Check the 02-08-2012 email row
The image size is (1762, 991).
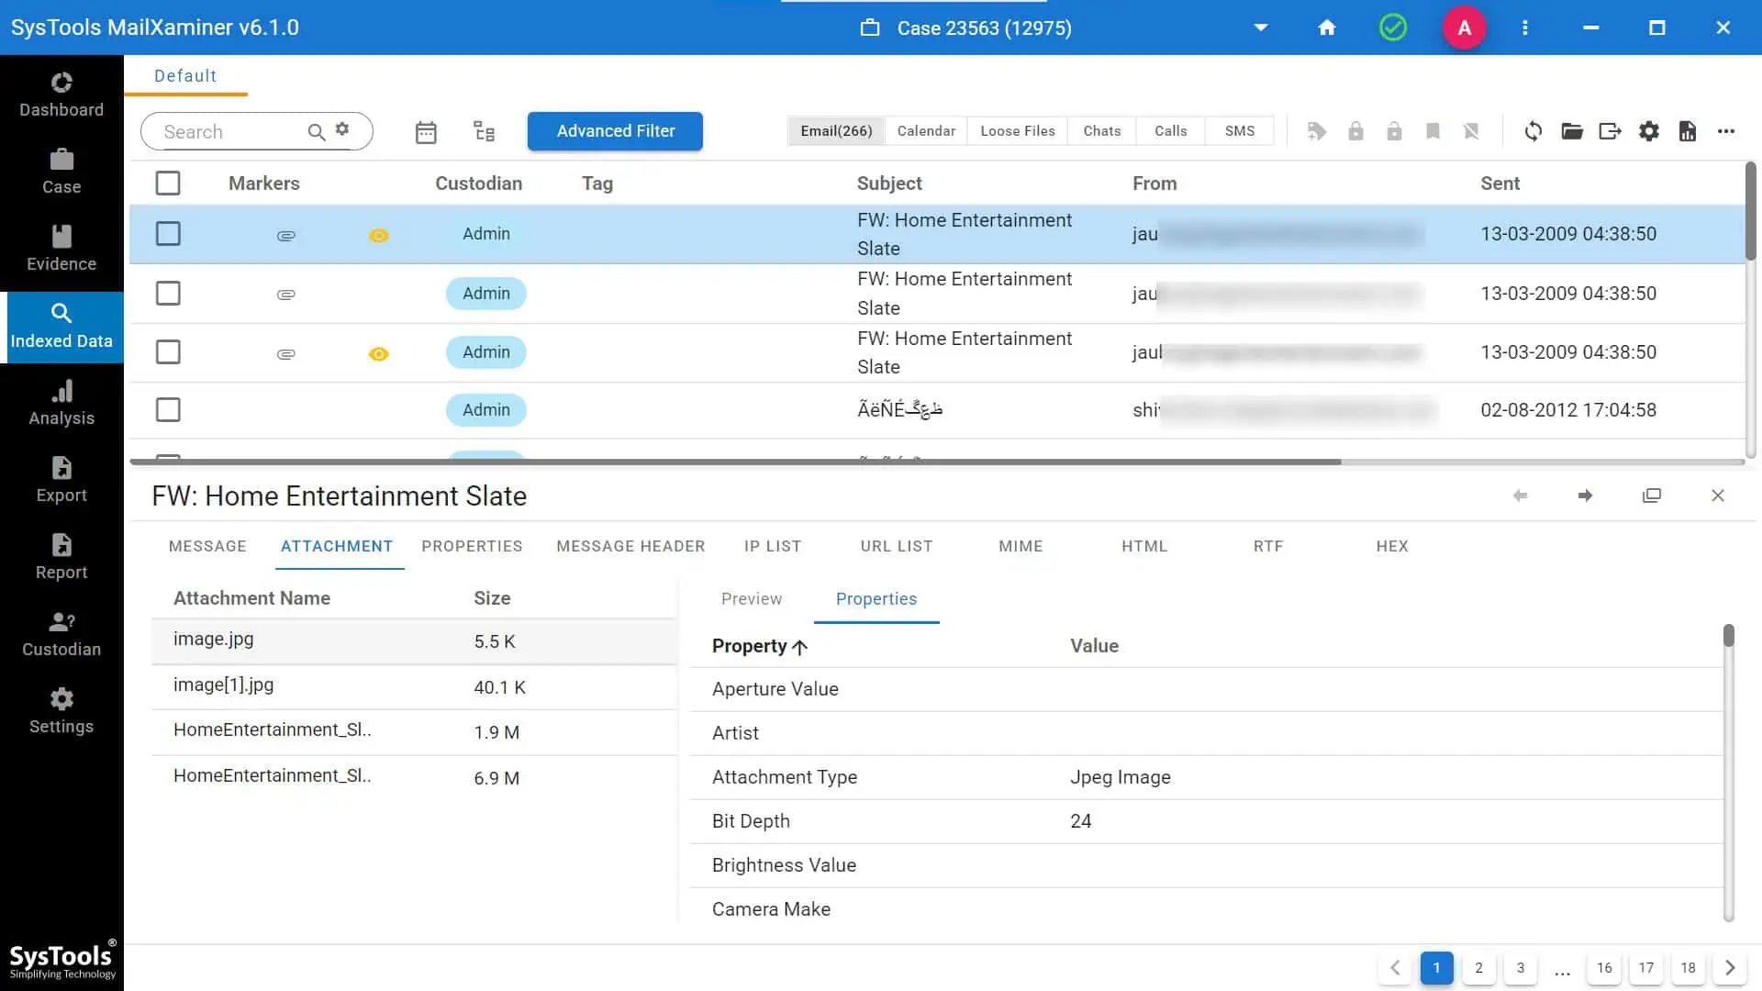tap(168, 410)
